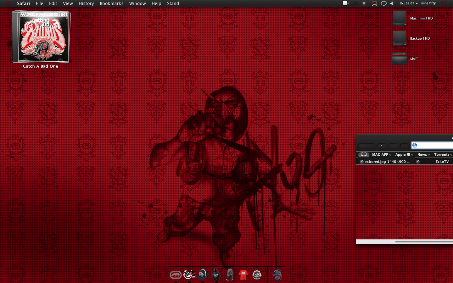
Task: Open the History menu
Action: [86, 3]
